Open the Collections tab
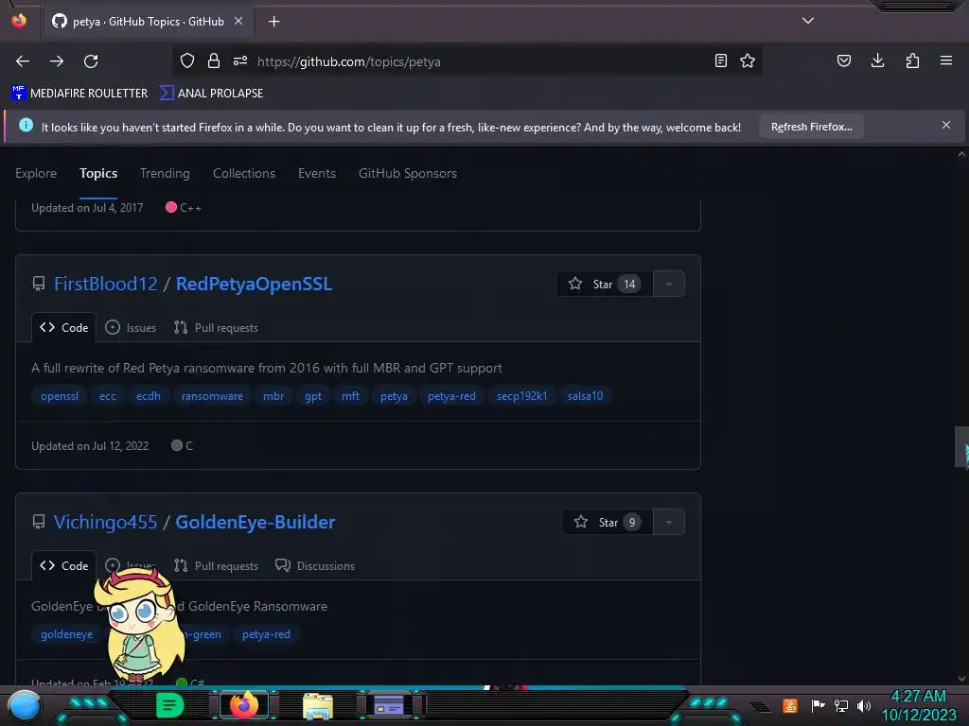Image resolution: width=969 pixels, height=726 pixels. (x=244, y=174)
